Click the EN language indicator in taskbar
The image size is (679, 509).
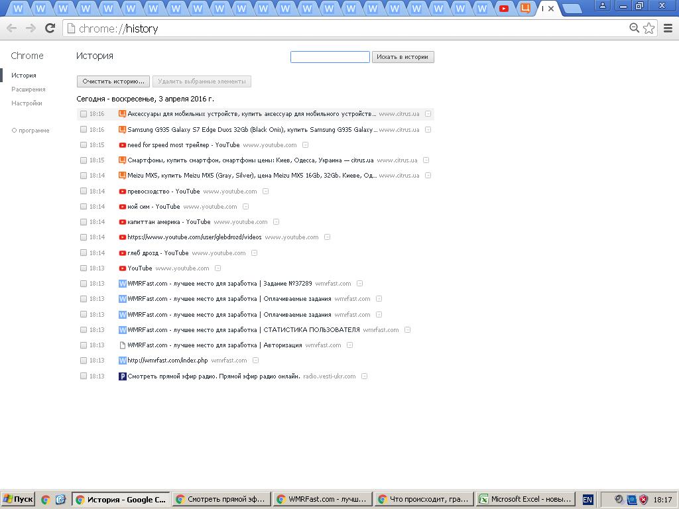(587, 500)
